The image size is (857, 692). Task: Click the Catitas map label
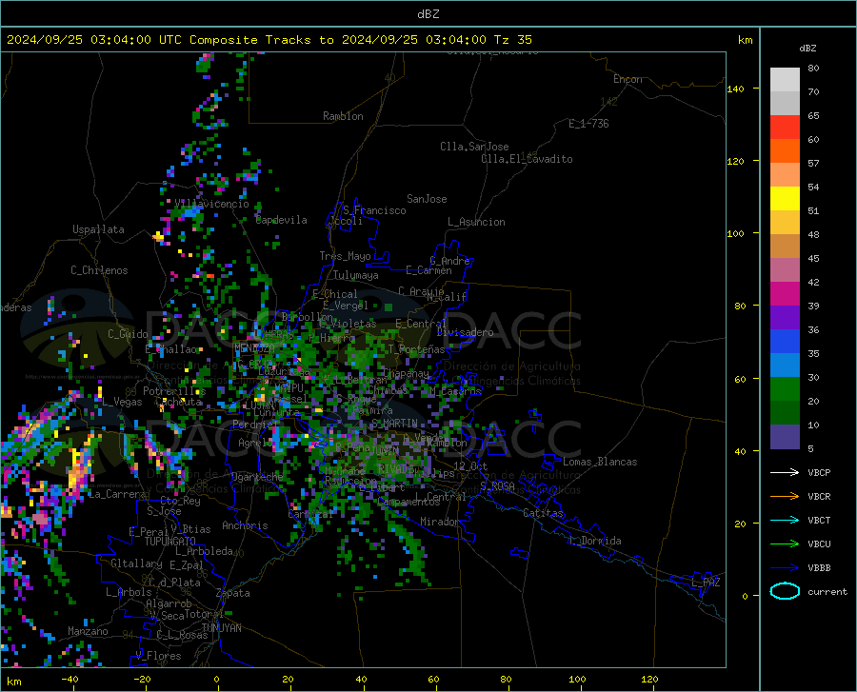point(543,513)
